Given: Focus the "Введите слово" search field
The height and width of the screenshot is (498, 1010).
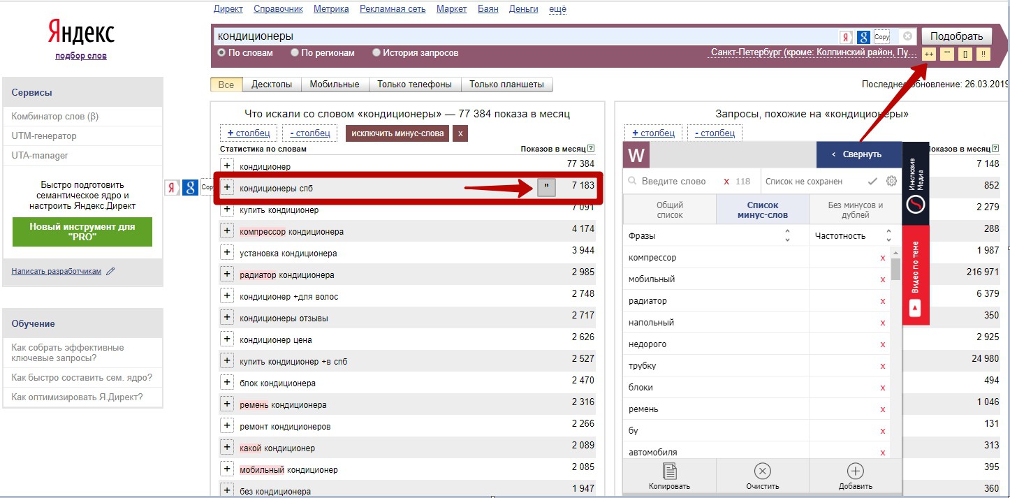Looking at the screenshot, I should [x=674, y=181].
